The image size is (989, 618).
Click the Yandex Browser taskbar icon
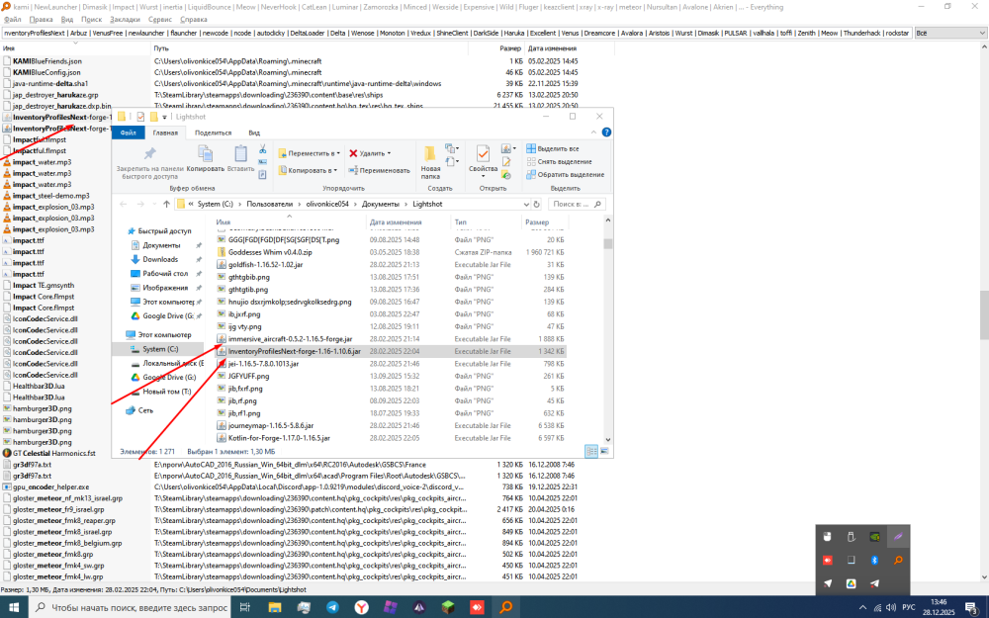click(361, 607)
